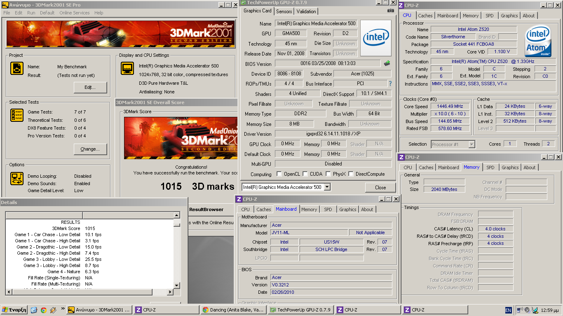The width and height of the screenshot is (563, 316).
Task: Toggle the OpenCL checkbox
Action: tap(279, 174)
